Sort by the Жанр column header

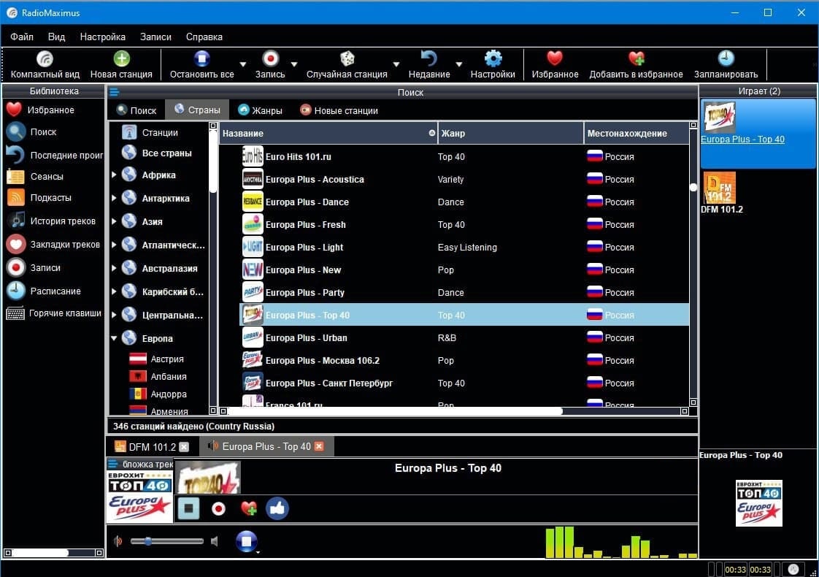point(510,133)
